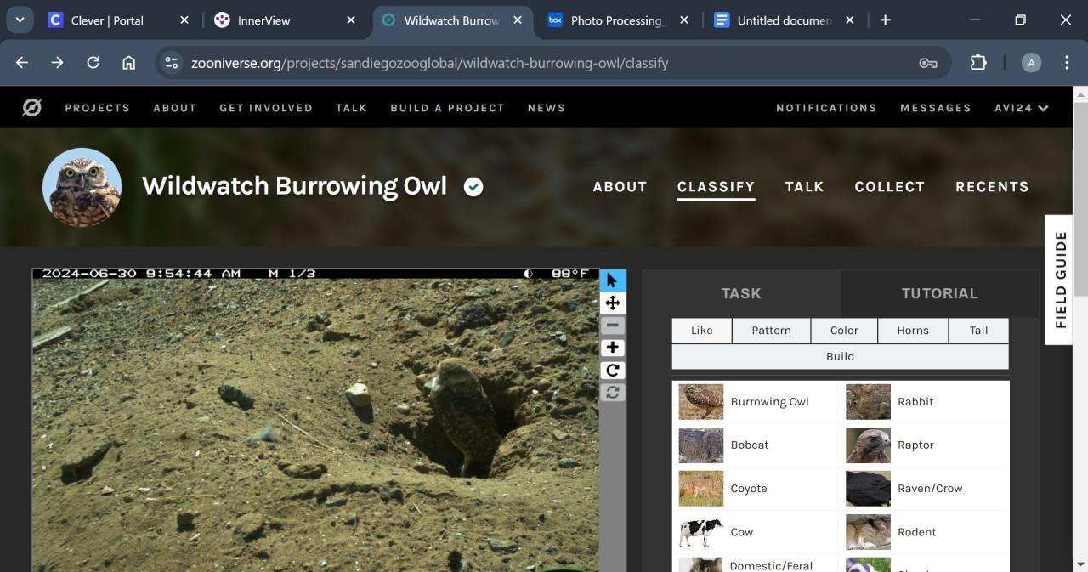1088x572 pixels.
Task: Choose Bobcat species
Action: point(755,445)
